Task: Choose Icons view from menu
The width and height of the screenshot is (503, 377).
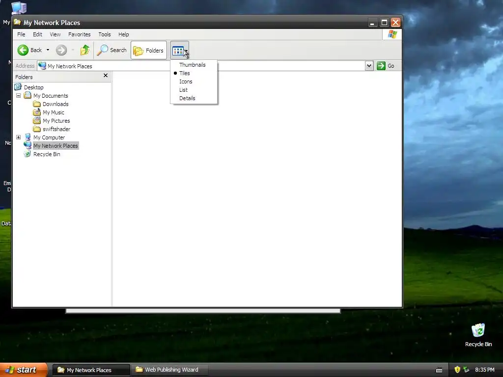Action: coord(186,81)
